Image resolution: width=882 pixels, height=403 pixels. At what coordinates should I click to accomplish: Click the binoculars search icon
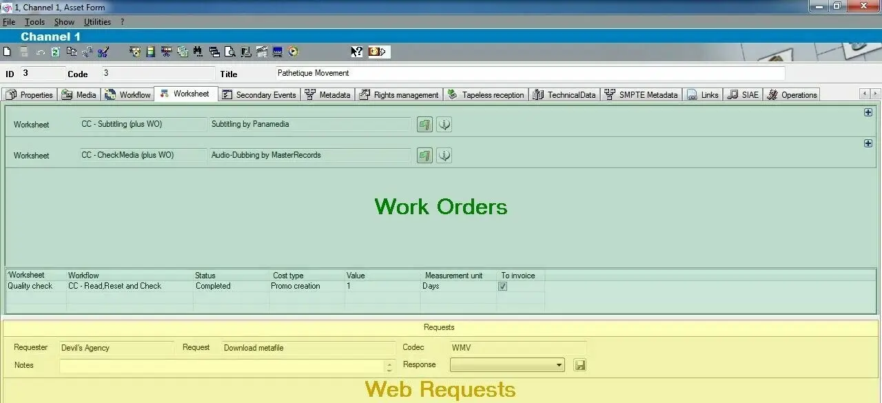tap(198, 52)
